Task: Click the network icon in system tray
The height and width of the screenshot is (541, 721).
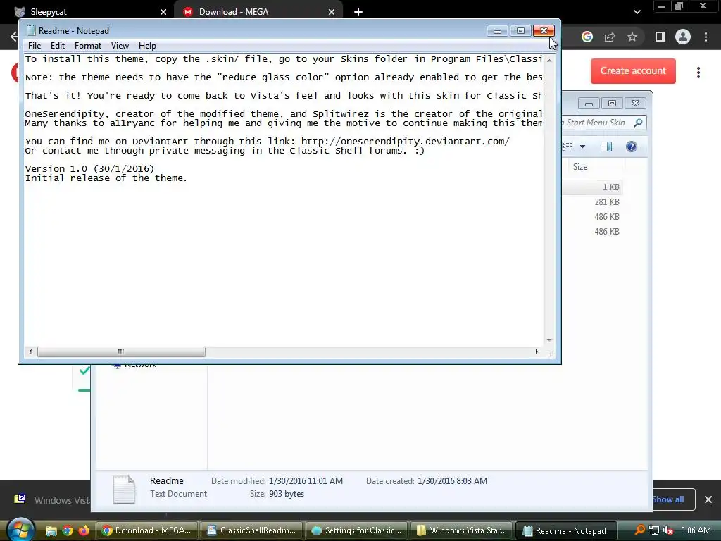Action: pos(654,530)
